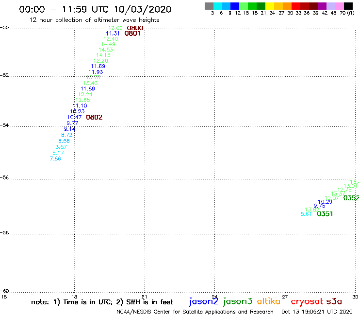Click the 8.72 wave height reading
Image resolution: width=359 pixels, height=316 pixels.
click(67, 135)
